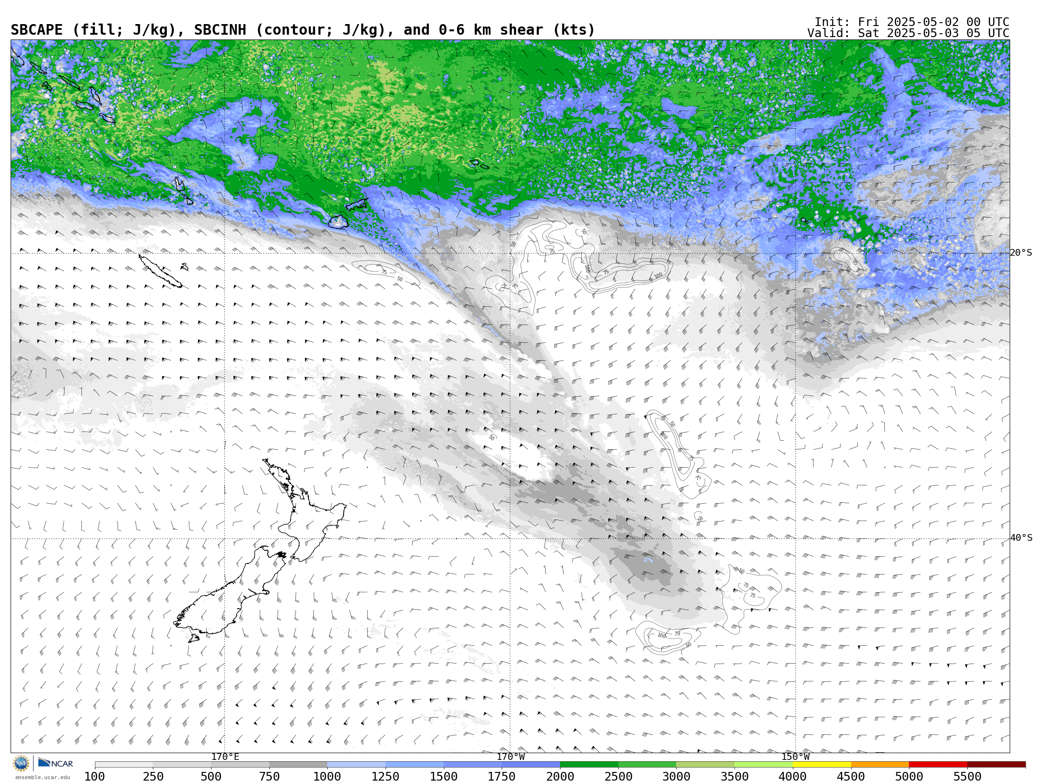Click the 150°W longitude label
The height and width of the screenshot is (783, 1041).
pos(795,757)
